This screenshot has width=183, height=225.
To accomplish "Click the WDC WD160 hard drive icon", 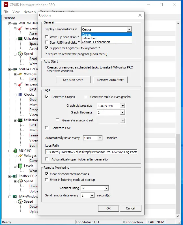I will tap(15, 23).
